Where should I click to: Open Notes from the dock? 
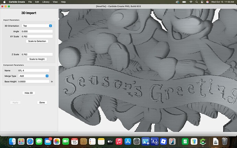101,142
